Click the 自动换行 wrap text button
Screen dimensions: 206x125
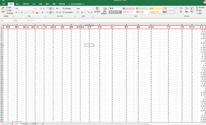[67, 9]
